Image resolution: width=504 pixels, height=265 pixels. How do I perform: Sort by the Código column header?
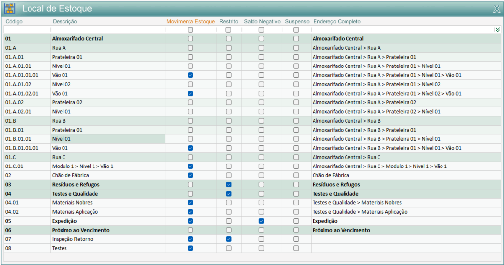(x=14, y=22)
